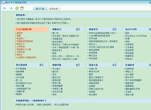Select 亡灵海盗 in 起点中文网 list
Image resolution: width=151 pixels, height=110 pixels.
pos(130,47)
